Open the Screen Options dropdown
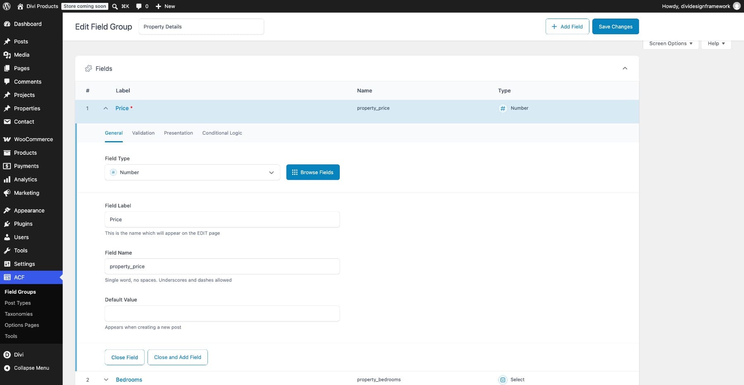 [x=670, y=44]
